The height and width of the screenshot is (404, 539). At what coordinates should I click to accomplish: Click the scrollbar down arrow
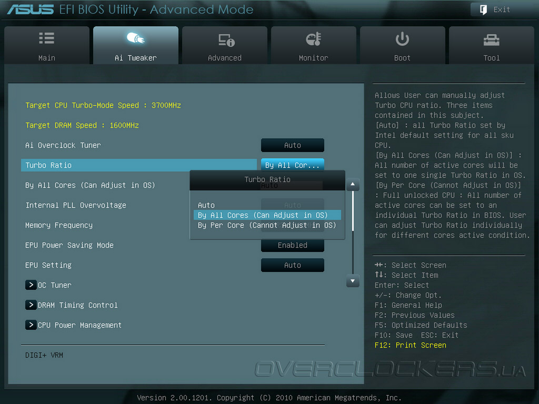point(353,281)
